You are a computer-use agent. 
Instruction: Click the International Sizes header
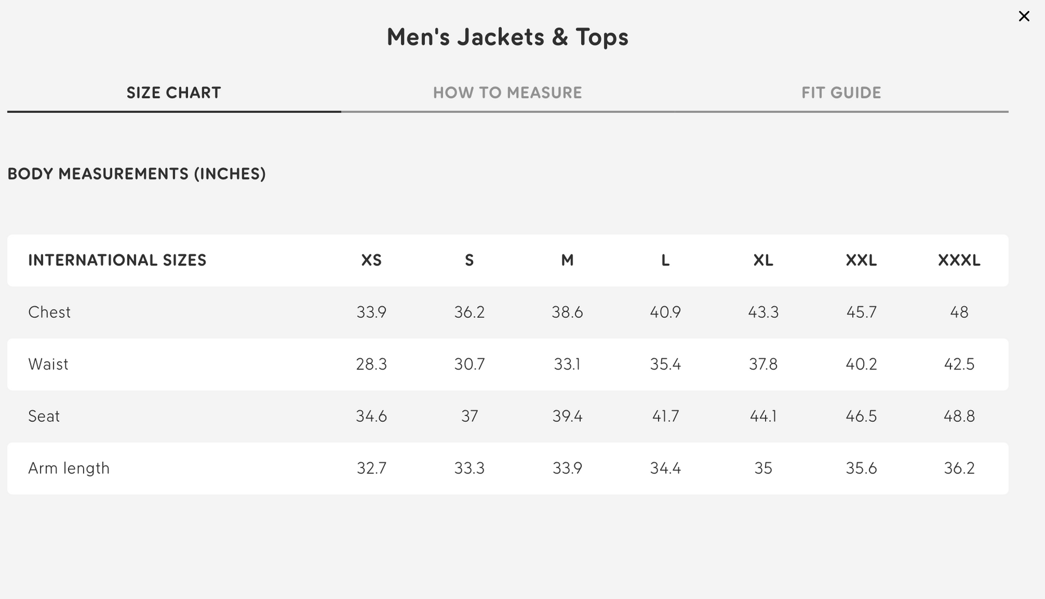click(117, 260)
